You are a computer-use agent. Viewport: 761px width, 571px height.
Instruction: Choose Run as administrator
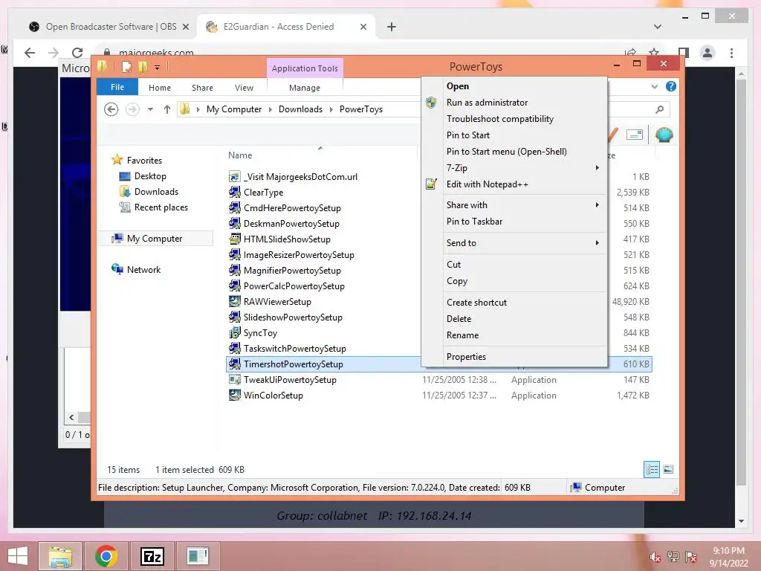514,103
